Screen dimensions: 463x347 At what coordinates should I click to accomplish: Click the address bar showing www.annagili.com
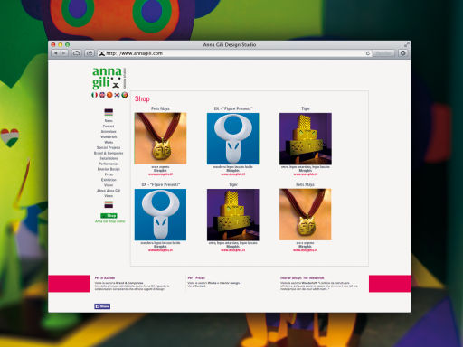point(232,53)
